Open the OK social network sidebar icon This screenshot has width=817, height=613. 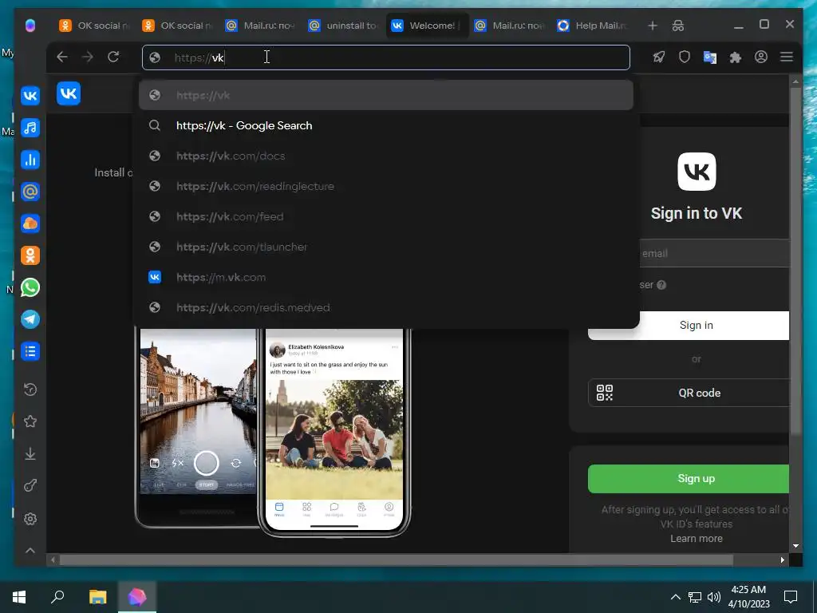(30, 255)
